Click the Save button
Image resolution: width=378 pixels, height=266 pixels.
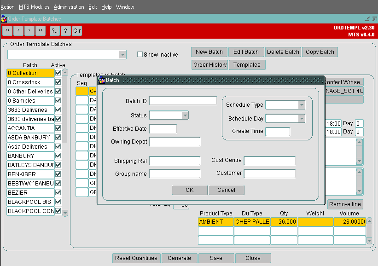[216, 258]
